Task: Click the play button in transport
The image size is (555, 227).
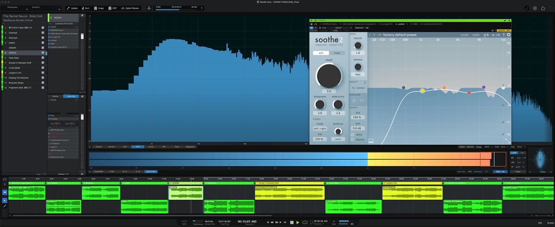Action: tap(298, 222)
